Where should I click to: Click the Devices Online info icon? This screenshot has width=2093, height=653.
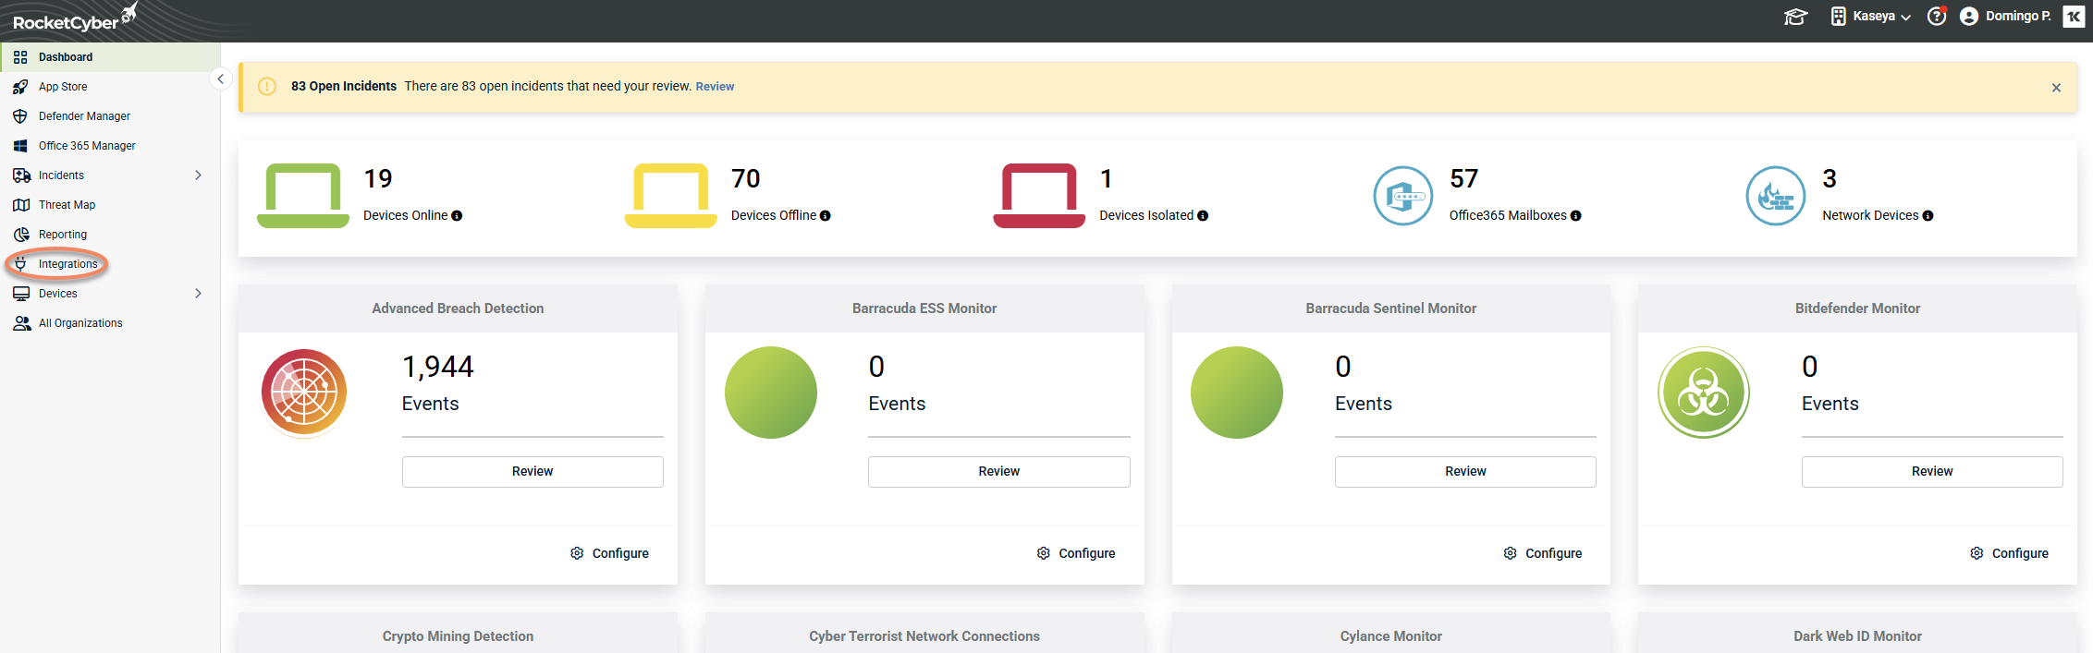point(457,216)
